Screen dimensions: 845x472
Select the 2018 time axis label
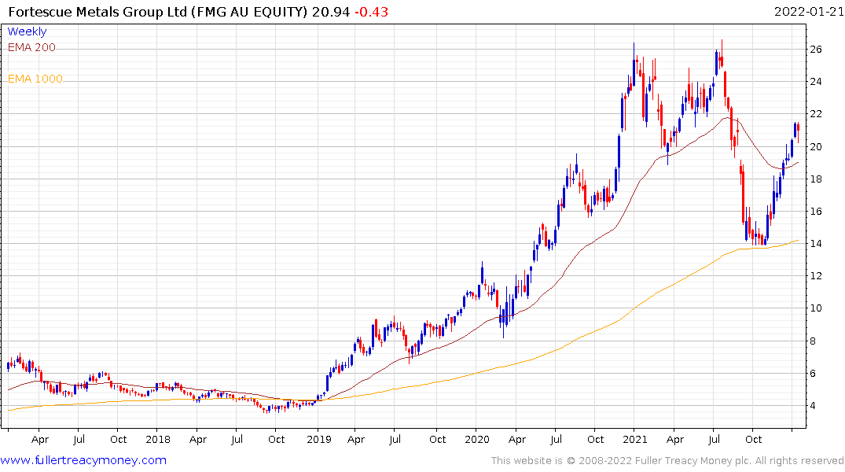click(x=158, y=440)
